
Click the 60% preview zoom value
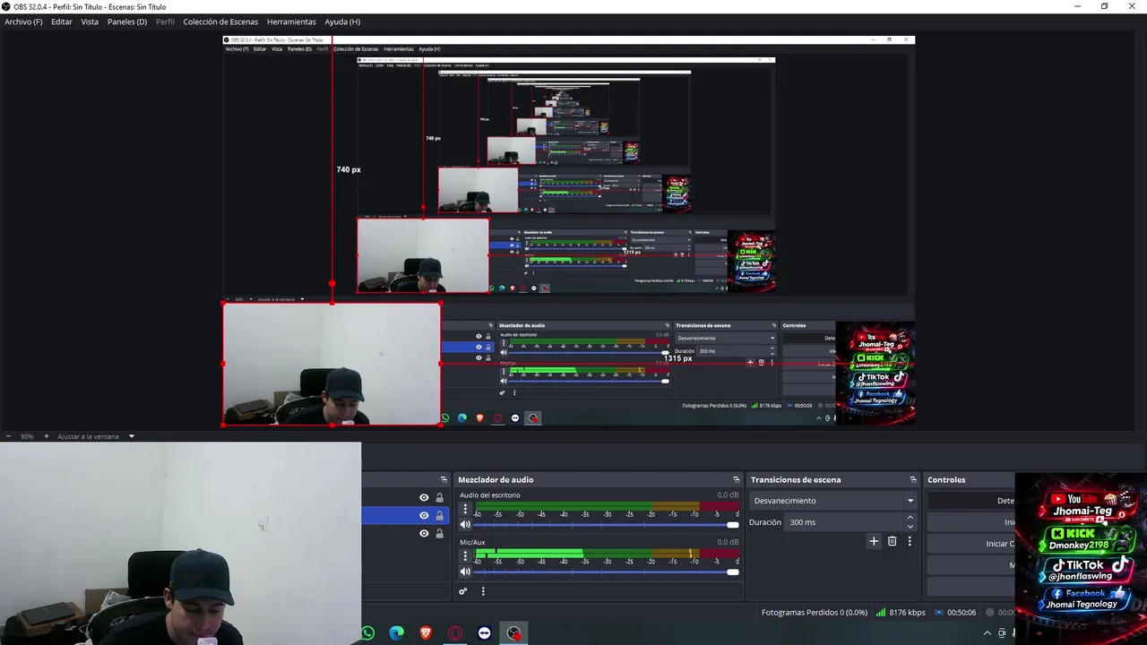click(27, 436)
